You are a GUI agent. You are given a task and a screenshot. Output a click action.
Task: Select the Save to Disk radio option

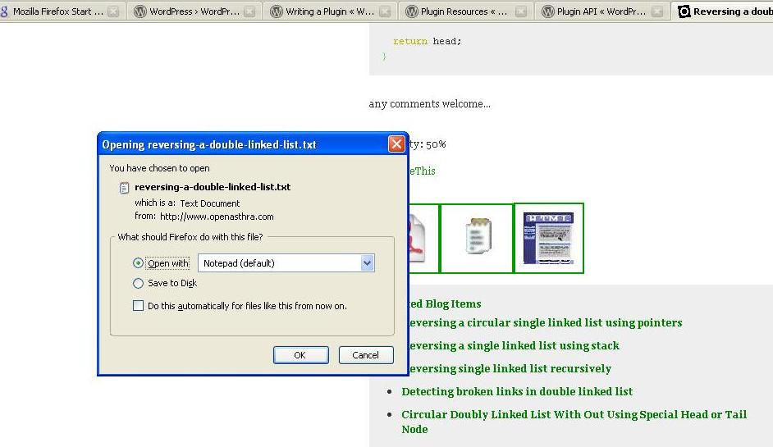coord(138,283)
